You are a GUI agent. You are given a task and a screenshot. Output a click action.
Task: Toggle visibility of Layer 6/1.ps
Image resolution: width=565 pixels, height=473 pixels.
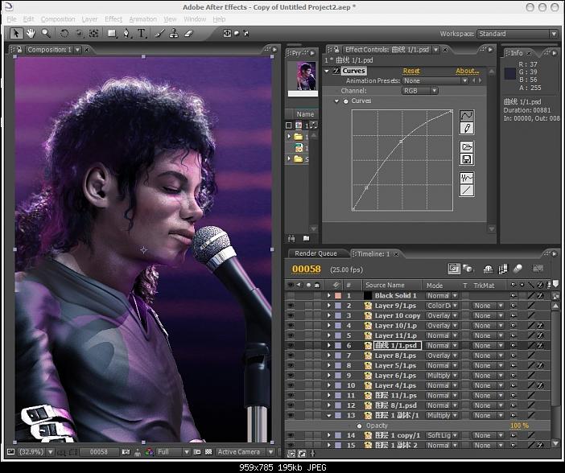pos(291,376)
